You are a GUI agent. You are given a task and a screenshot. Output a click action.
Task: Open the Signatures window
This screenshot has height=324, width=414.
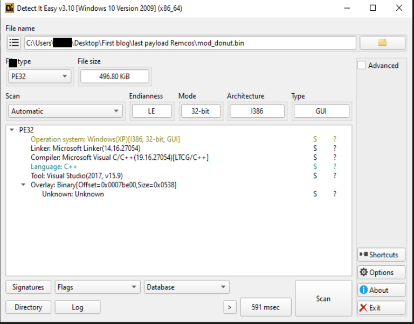pyautogui.click(x=29, y=287)
